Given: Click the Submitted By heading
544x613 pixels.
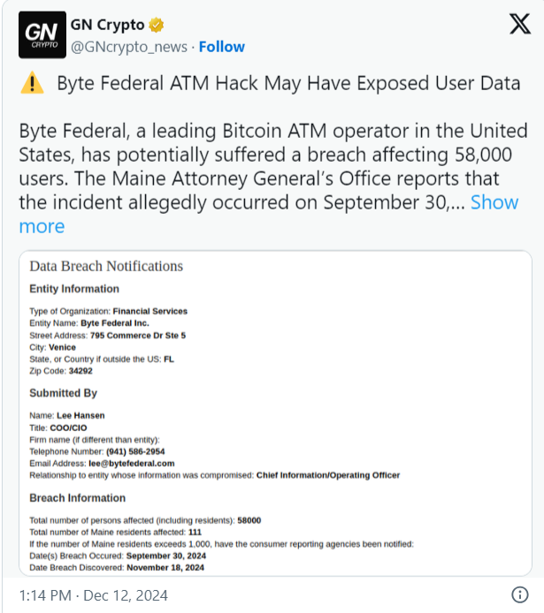Looking at the screenshot, I should click(64, 393).
